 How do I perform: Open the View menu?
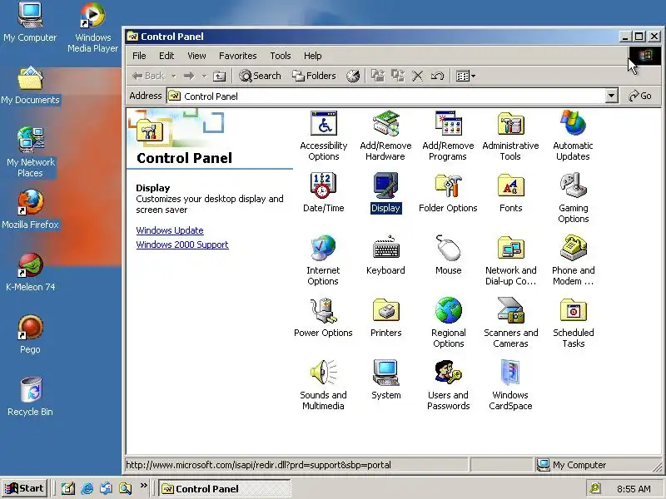pyautogui.click(x=196, y=56)
